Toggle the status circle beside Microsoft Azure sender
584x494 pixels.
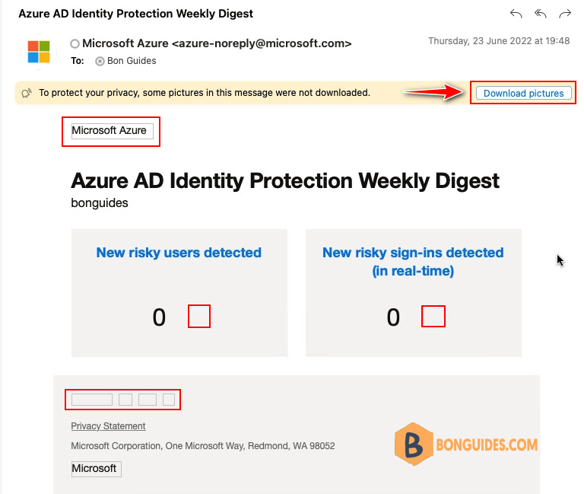[x=75, y=44]
